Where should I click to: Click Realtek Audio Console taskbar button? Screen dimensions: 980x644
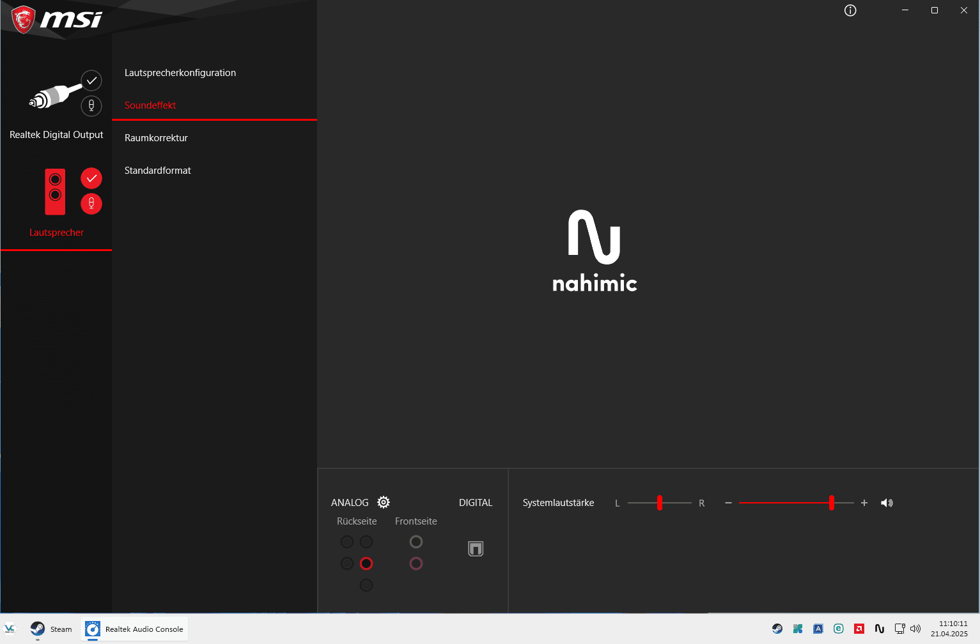tap(135, 629)
